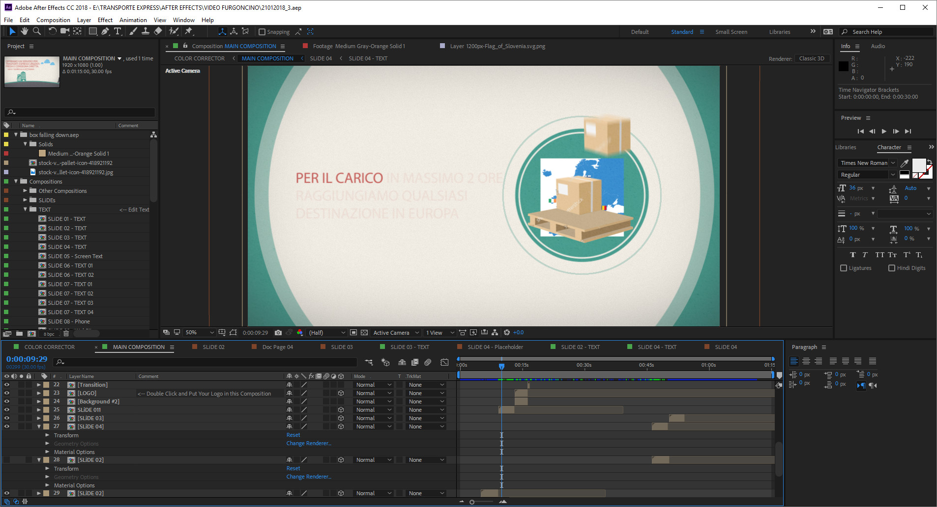Select the Rotation tool
Image resolution: width=937 pixels, height=507 pixels.
point(52,31)
